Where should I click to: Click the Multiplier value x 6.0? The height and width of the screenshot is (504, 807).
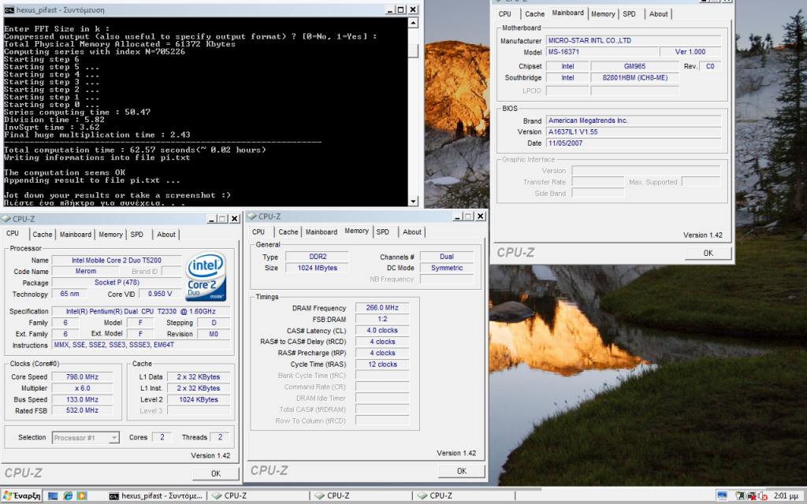pyautogui.click(x=82, y=388)
